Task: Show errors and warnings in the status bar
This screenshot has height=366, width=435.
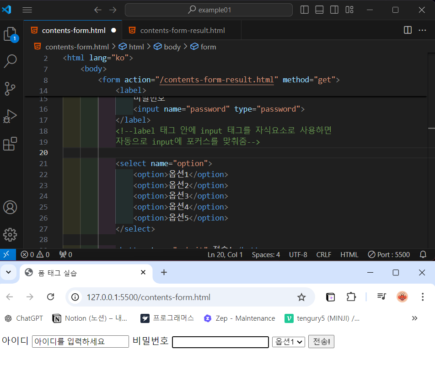Action: [x=35, y=254]
